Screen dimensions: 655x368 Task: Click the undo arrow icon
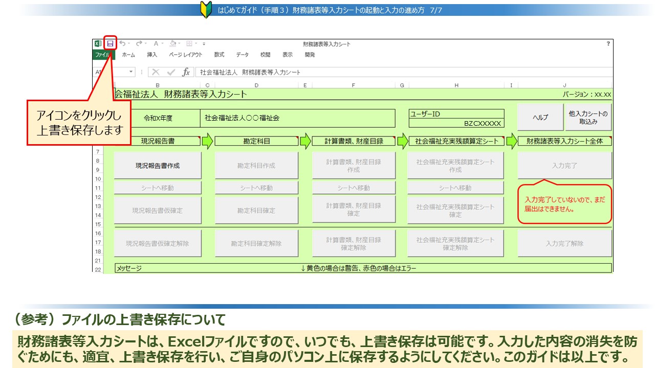122,44
